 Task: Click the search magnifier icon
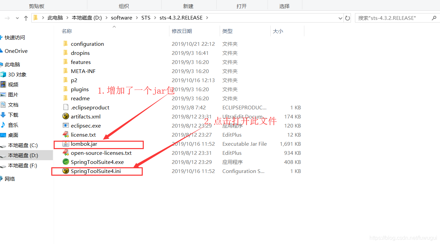pyautogui.click(x=434, y=18)
